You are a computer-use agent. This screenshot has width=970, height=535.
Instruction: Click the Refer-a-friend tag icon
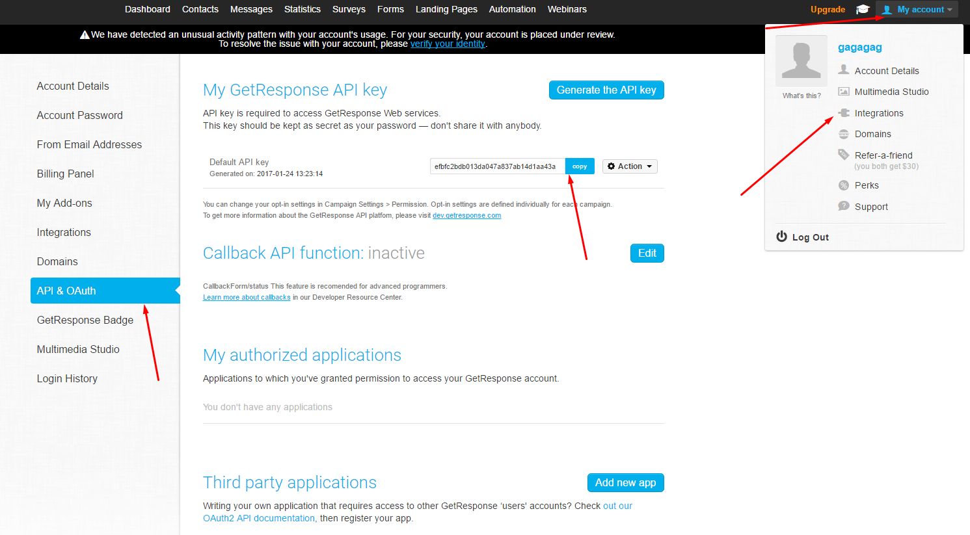844,155
